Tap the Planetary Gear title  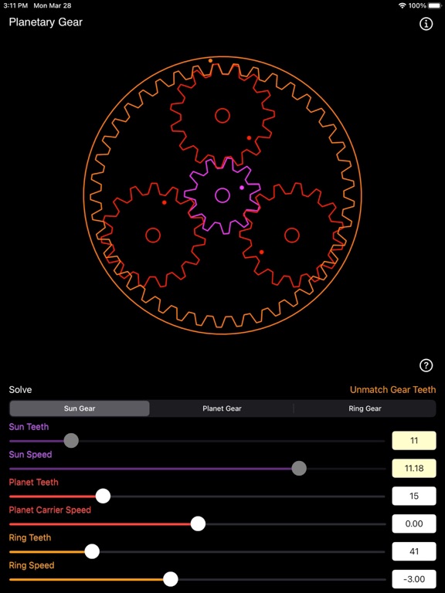tap(46, 22)
